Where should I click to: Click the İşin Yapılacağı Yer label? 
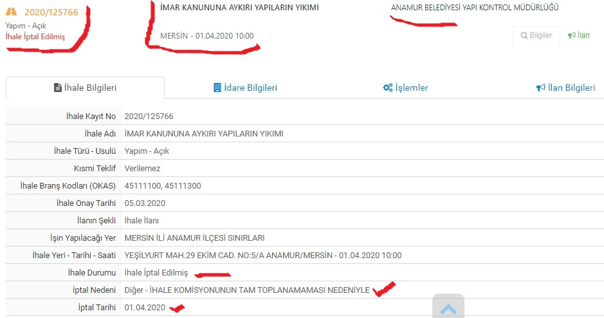click(83, 238)
